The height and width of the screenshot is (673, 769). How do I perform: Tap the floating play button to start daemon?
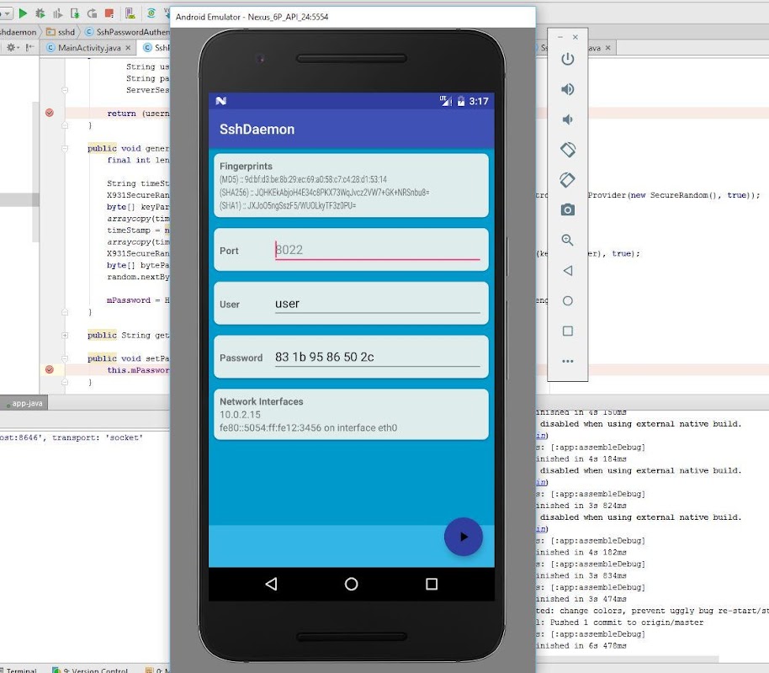(x=463, y=537)
